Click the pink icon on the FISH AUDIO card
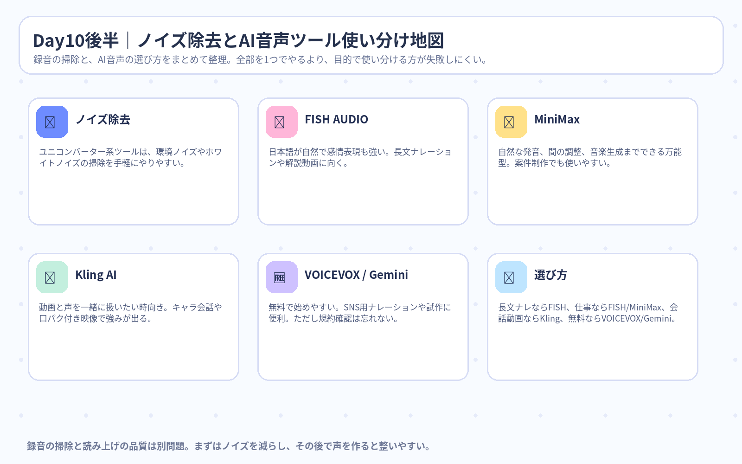Viewport: 742px width, 464px height. (281, 122)
